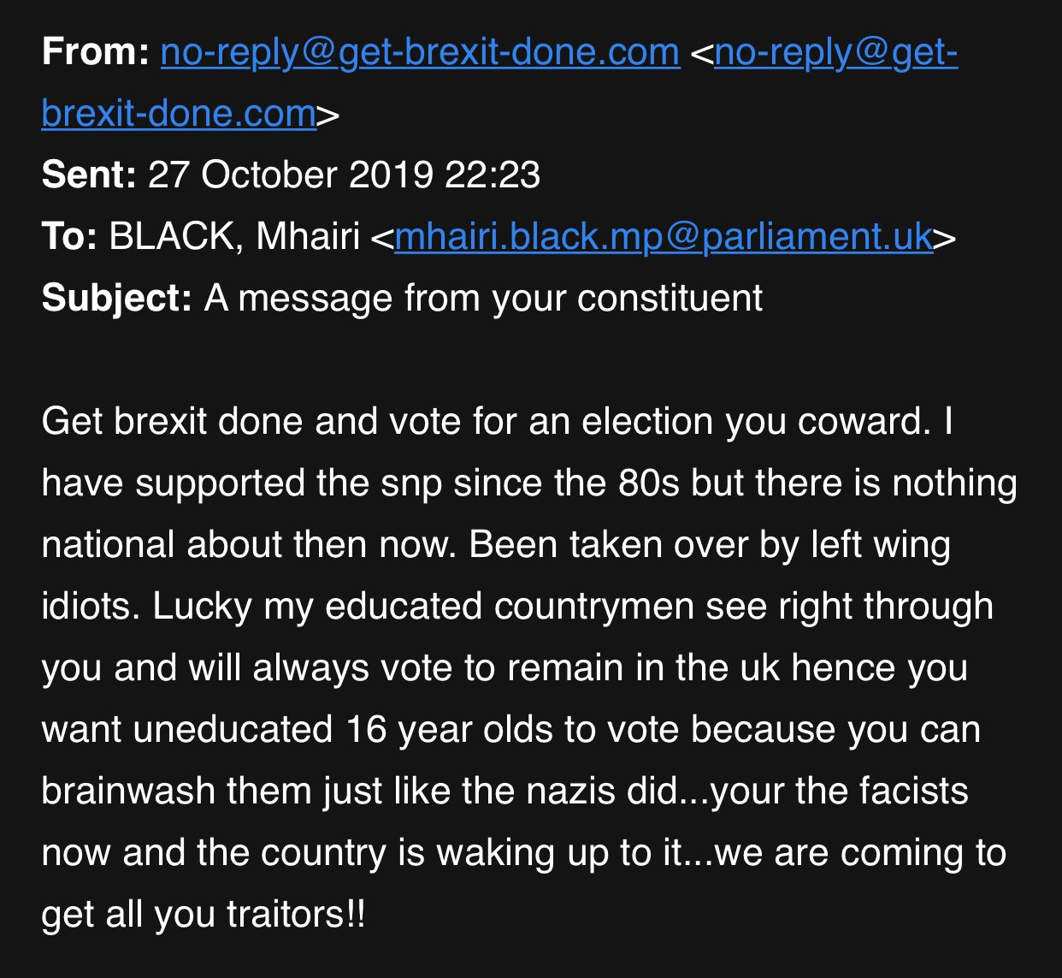1062x978 pixels.
Task: Click the word "brainwash" in the body
Action: tap(127, 791)
